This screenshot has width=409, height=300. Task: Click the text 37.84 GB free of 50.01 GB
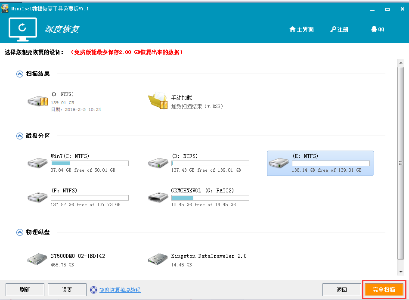[x=83, y=170]
